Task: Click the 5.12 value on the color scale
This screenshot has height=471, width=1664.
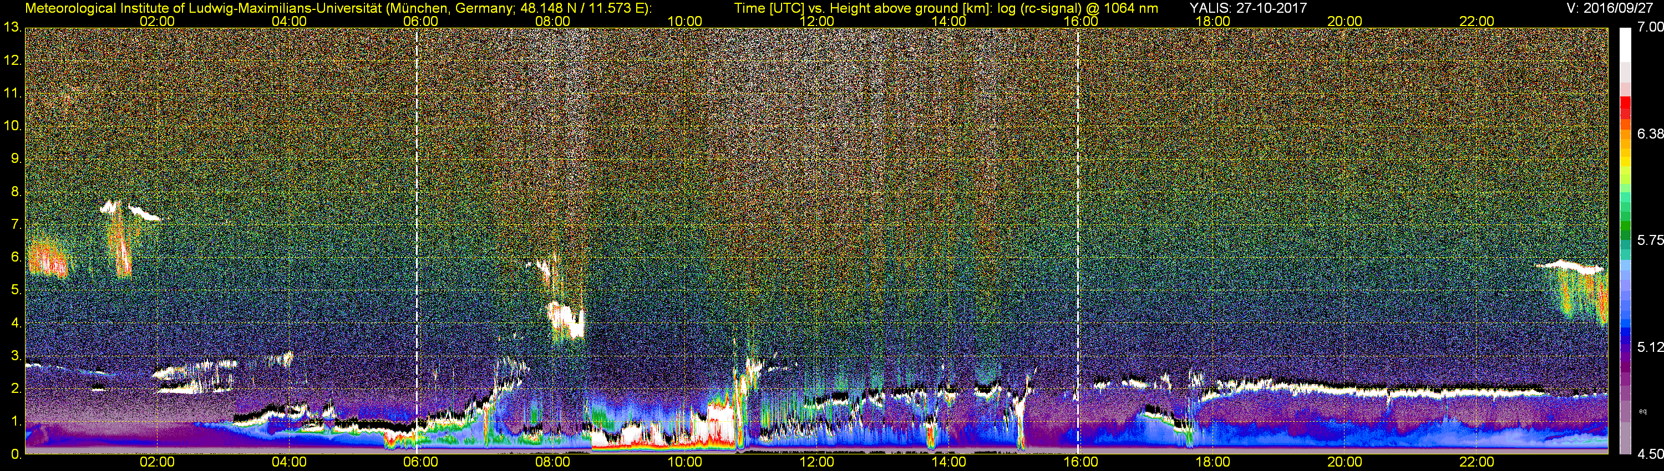Action: pyautogui.click(x=1650, y=347)
